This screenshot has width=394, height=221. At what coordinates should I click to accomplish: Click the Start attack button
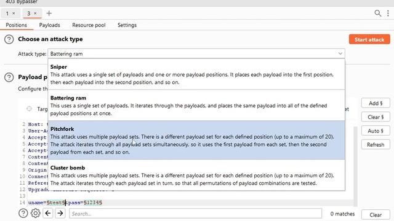tap(369, 39)
